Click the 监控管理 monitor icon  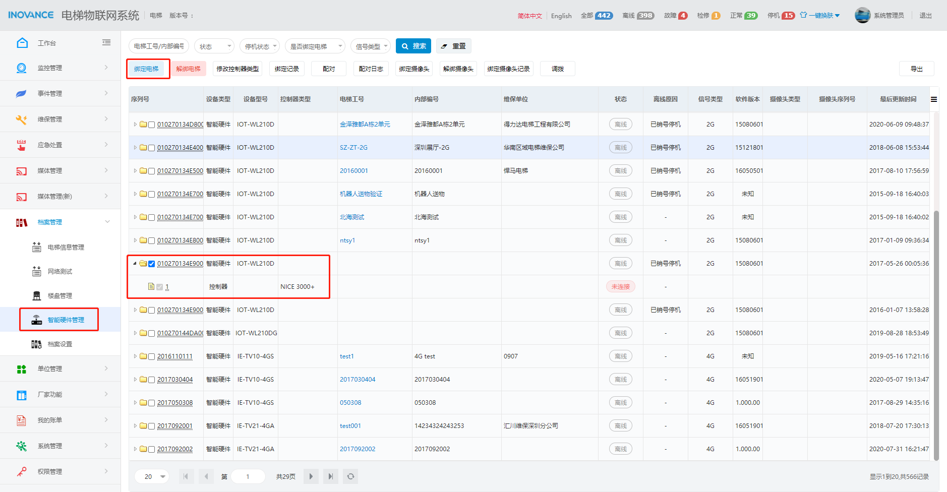point(21,68)
